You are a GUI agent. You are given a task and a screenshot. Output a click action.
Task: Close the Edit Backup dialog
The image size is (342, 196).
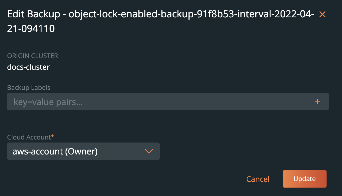(322, 14)
